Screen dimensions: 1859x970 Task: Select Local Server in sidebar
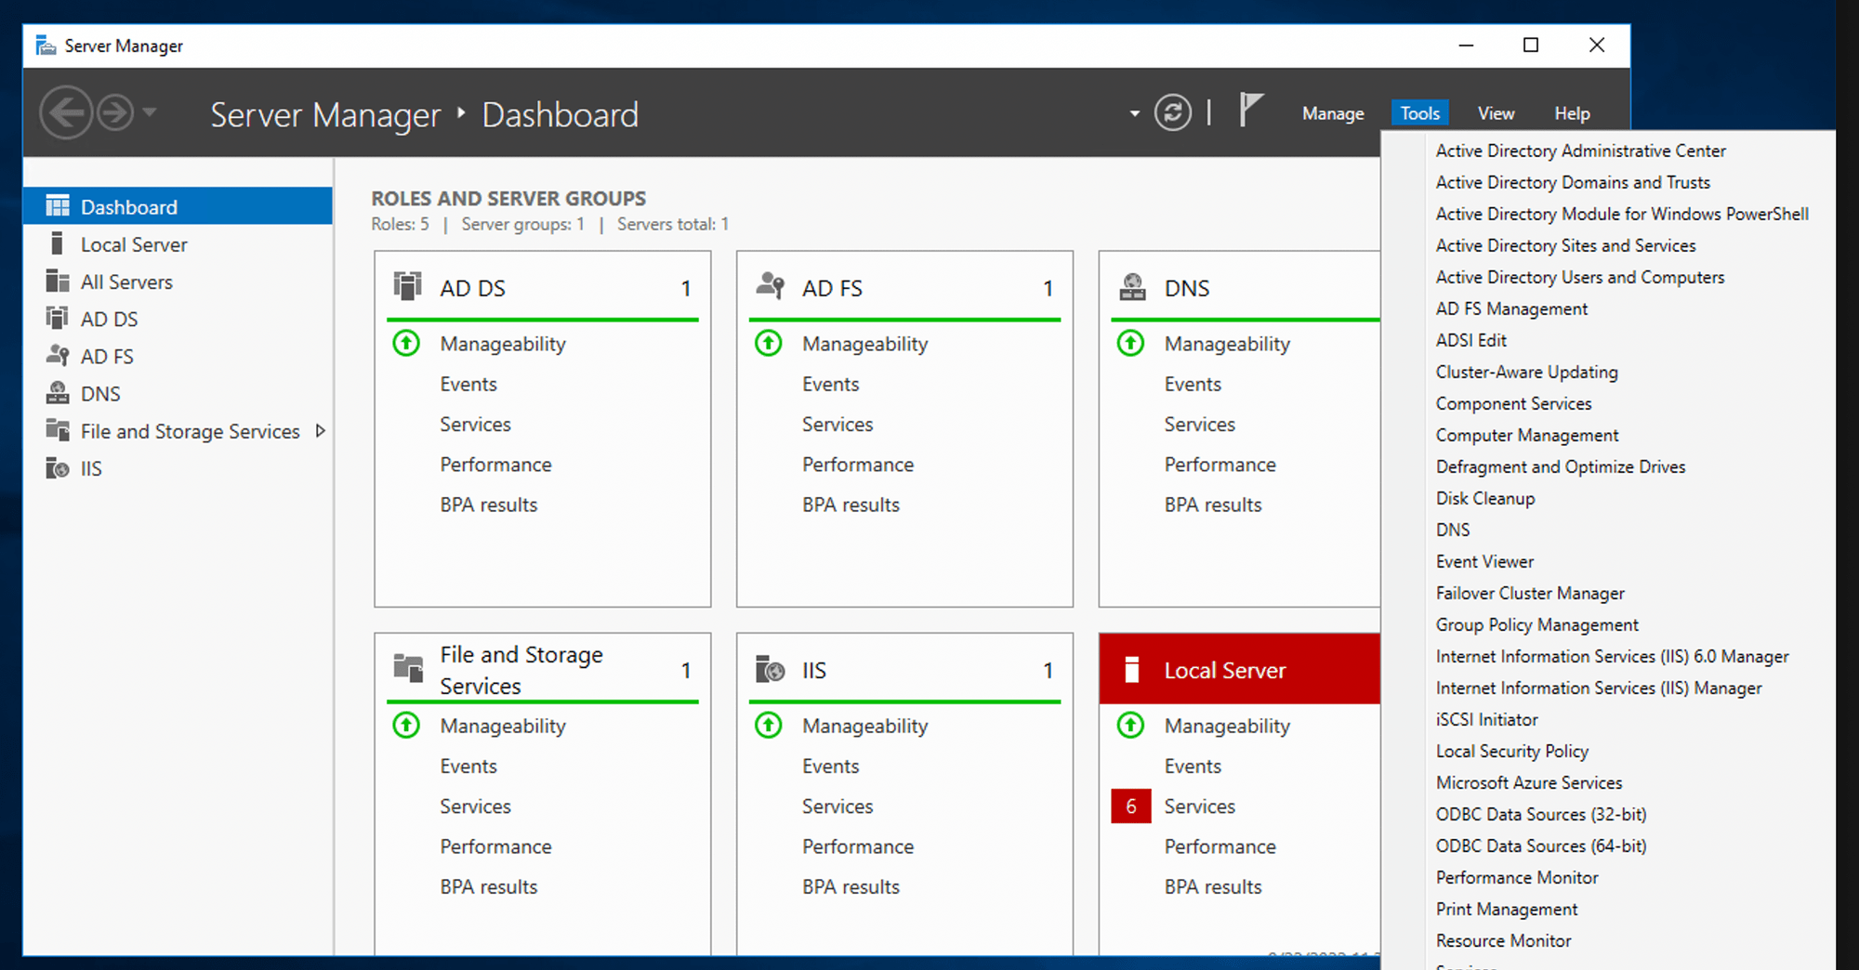pos(134,244)
